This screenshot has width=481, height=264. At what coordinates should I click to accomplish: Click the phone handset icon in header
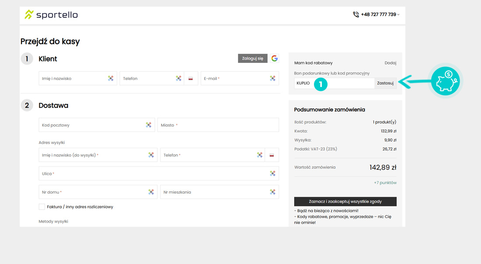(x=356, y=14)
